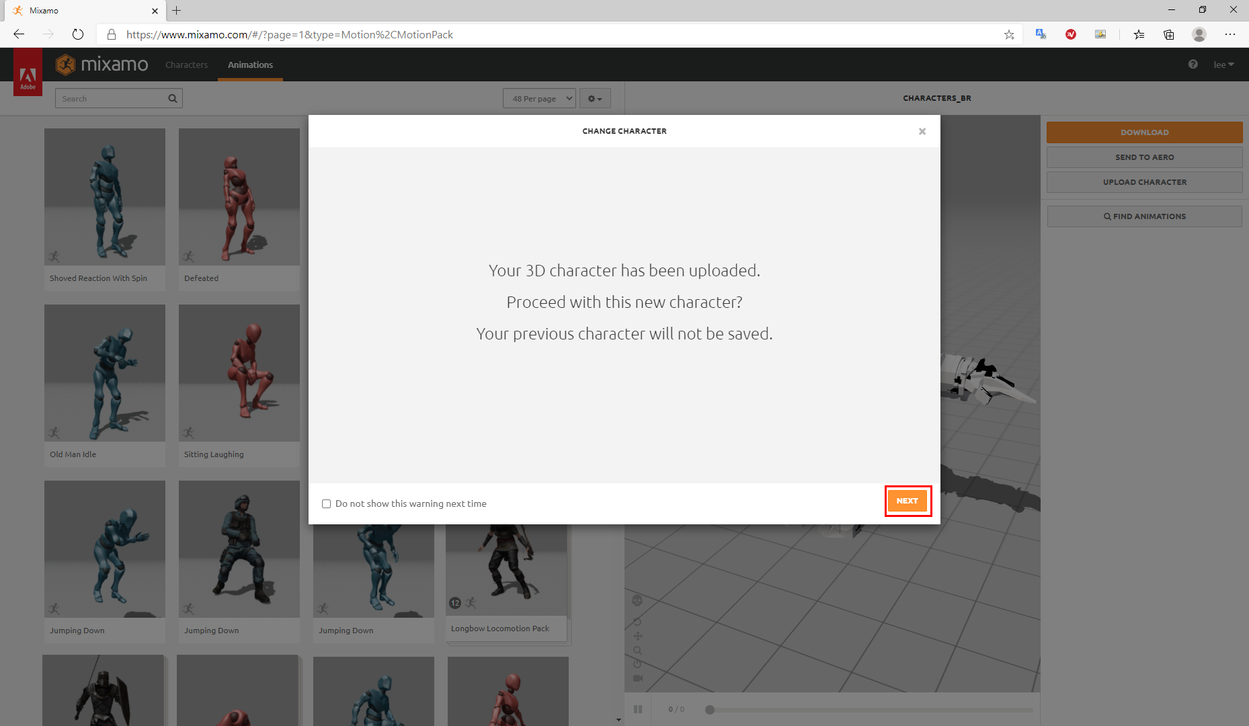The image size is (1249, 726).
Task: Open the help question mark icon
Action: tap(1193, 65)
